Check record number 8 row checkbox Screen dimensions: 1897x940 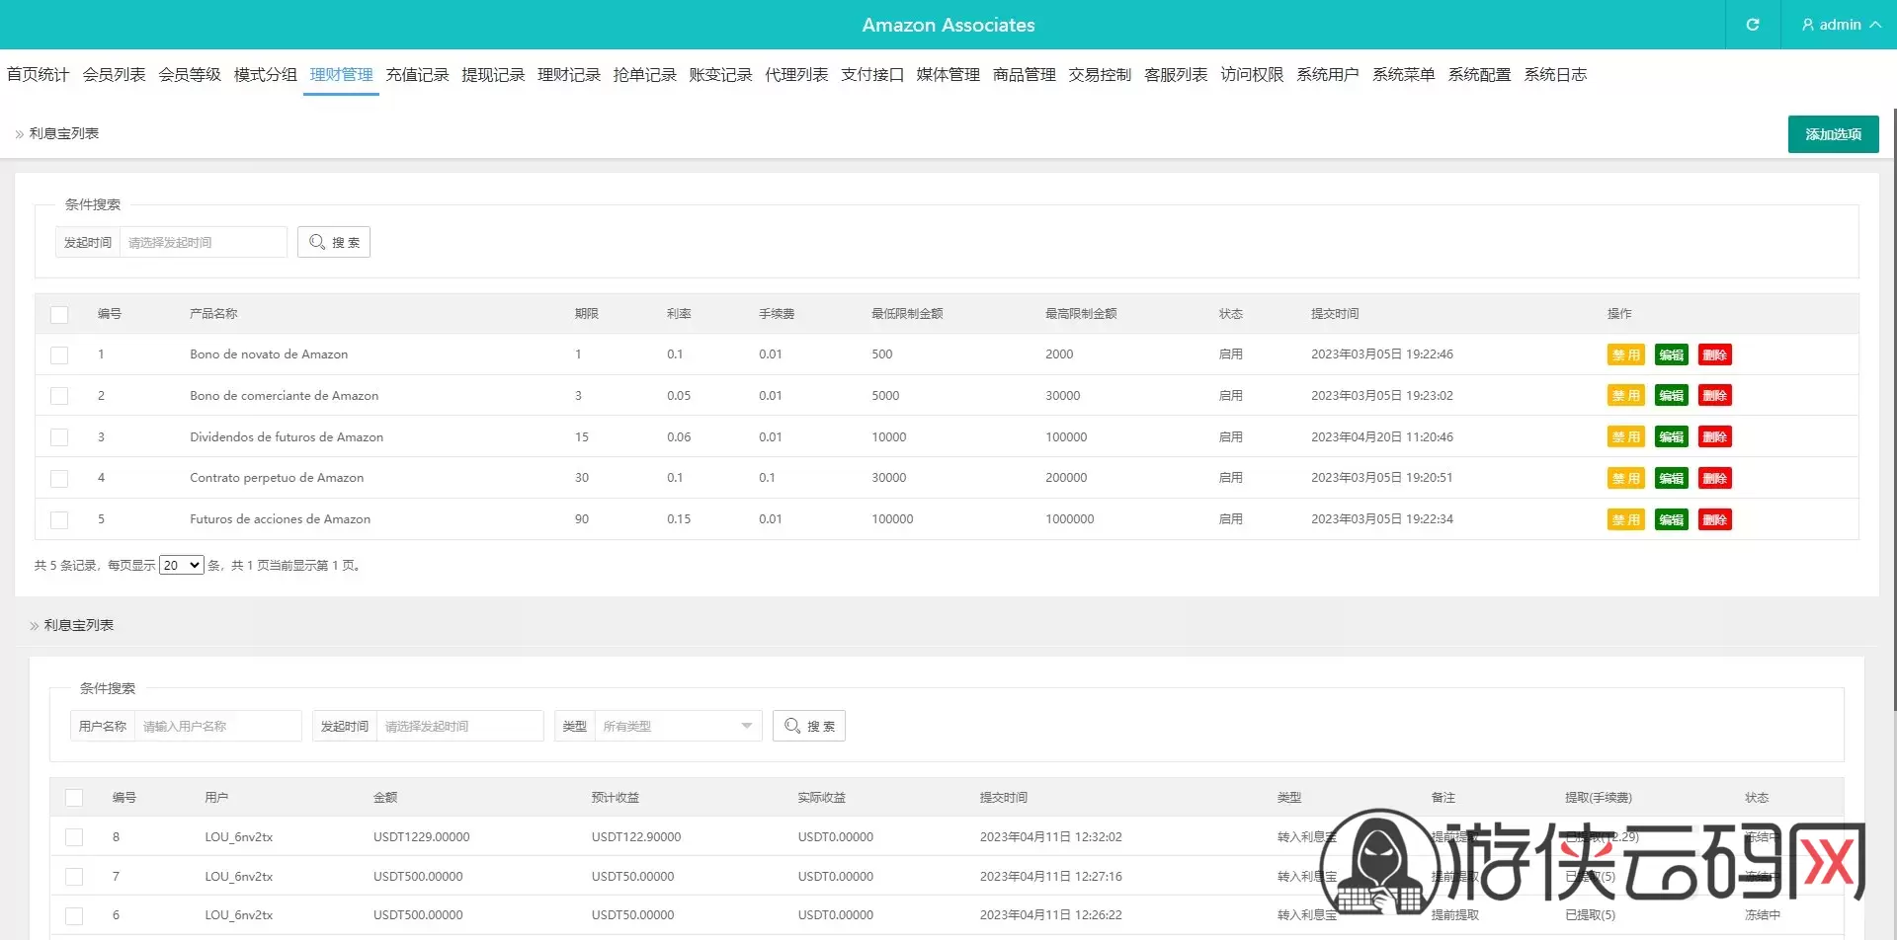(74, 837)
